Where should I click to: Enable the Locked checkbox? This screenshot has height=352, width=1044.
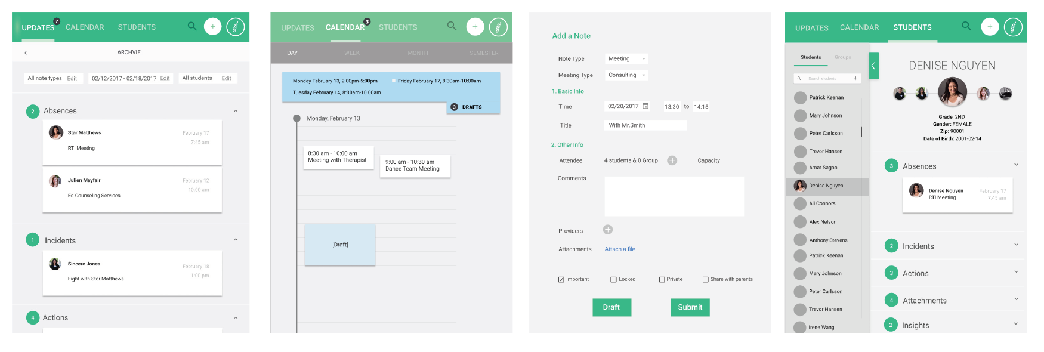coord(613,279)
